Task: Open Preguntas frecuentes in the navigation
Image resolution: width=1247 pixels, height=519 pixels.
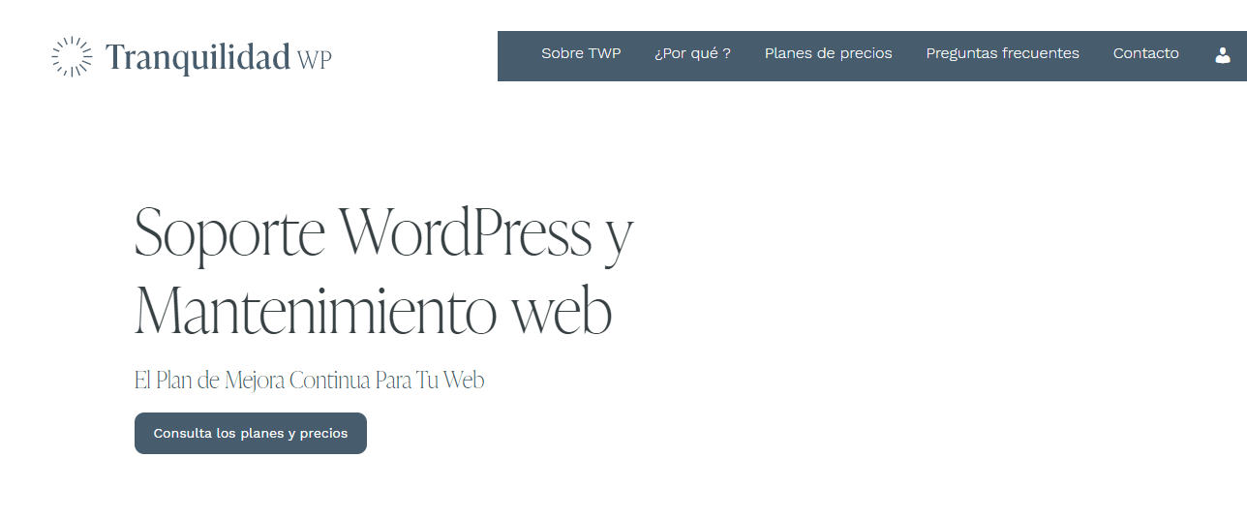Action: pos(1002,53)
